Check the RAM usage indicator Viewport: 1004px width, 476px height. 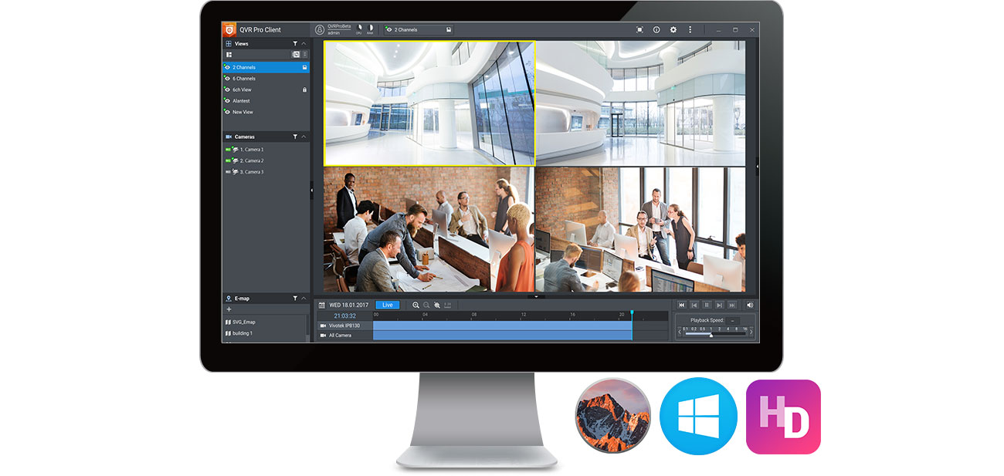(x=370, y=29)
